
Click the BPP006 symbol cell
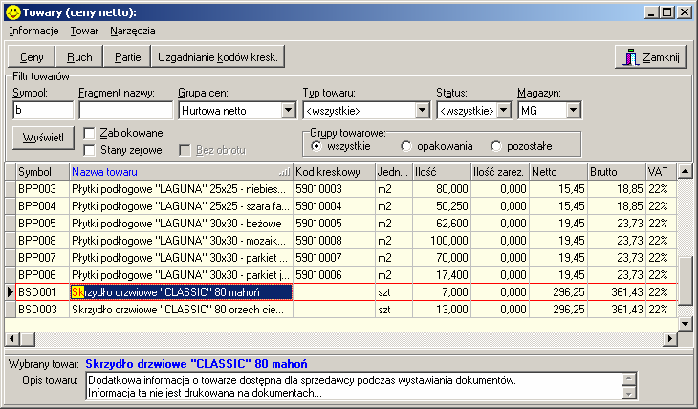pyautogui.click(x=43, y=275)
